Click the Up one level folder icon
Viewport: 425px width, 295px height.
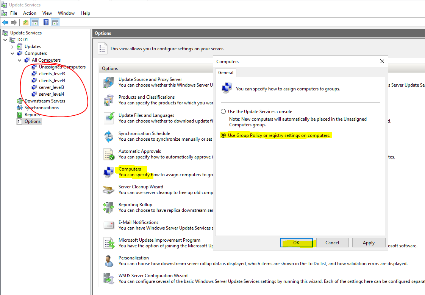[x=26, y=22]
